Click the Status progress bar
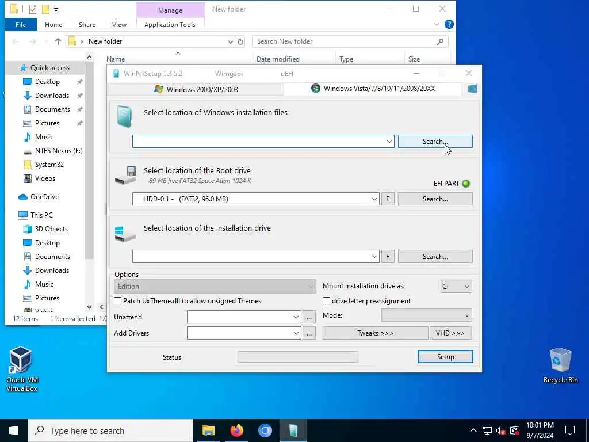This screenshot has width=589, height=442. coord(297,357)
